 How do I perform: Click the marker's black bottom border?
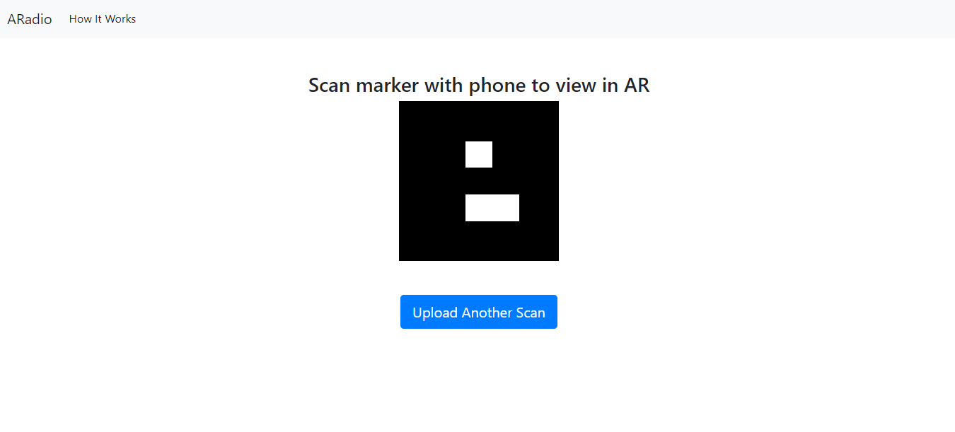479,241
